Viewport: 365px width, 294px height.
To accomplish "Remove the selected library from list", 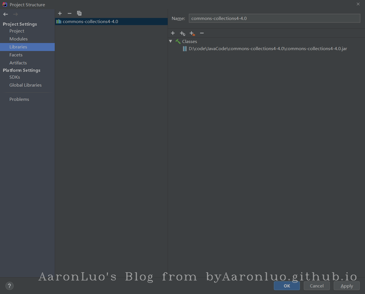I will pyautogui.click(x=69, y=13).
